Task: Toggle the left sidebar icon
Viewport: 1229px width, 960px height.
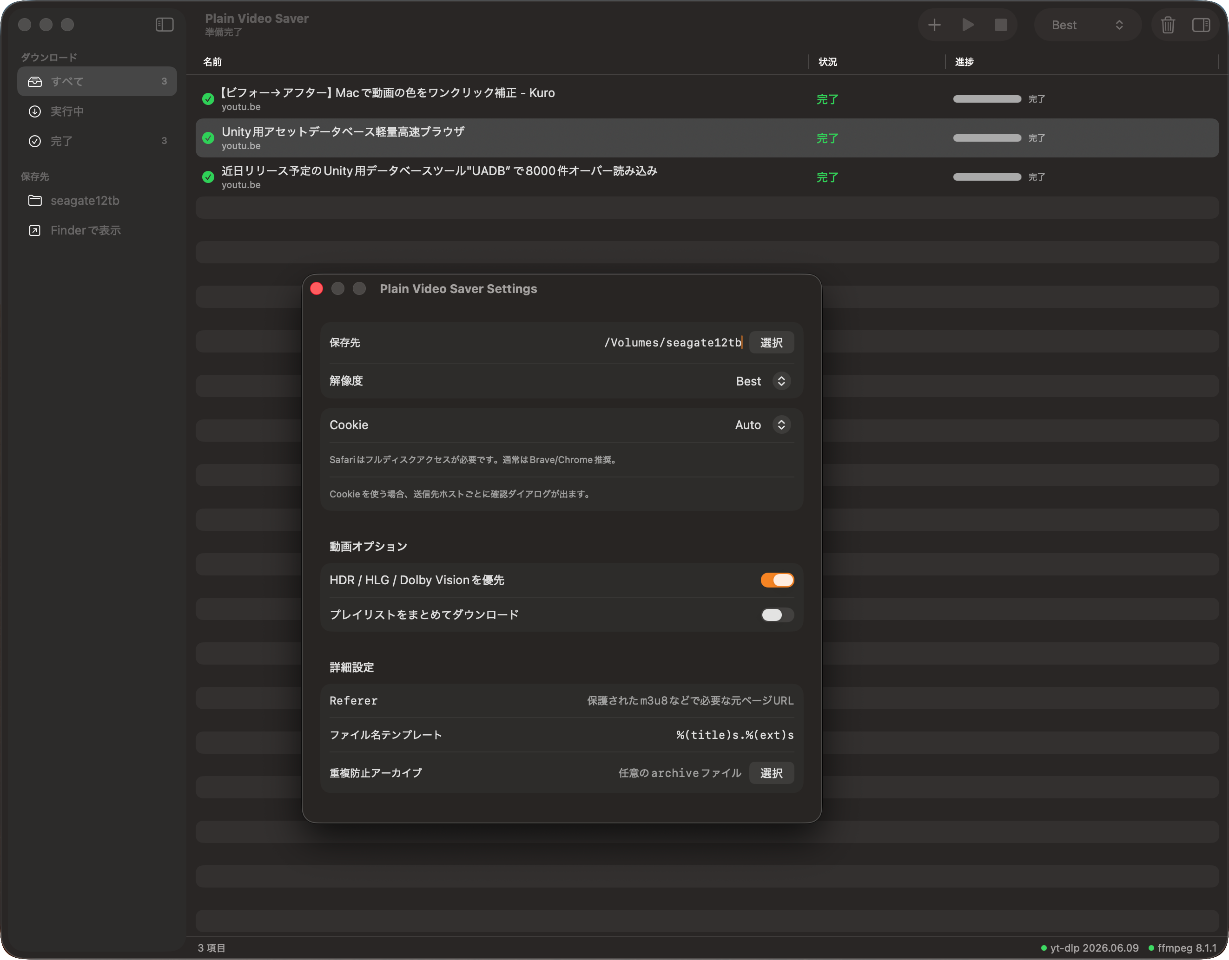Action: [x=165, y=25]
